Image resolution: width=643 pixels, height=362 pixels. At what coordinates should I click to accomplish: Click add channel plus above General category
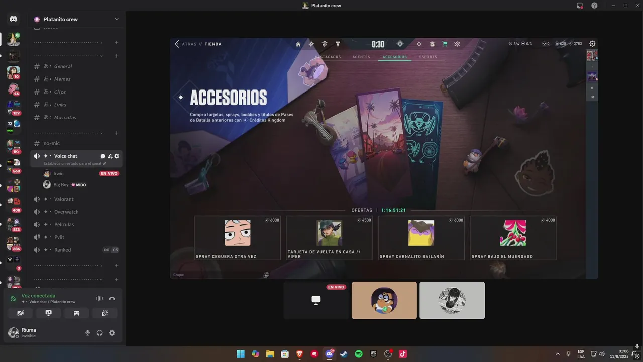(117, 56)
